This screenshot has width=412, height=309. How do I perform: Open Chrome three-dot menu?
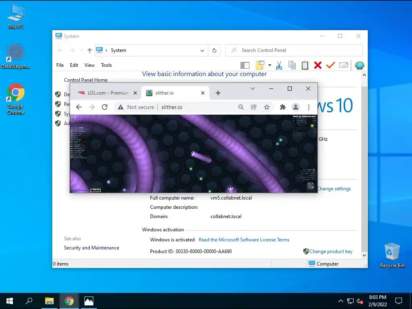[x=309, y=107]
